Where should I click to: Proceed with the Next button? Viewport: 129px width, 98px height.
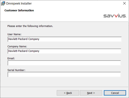pos(91,93)
